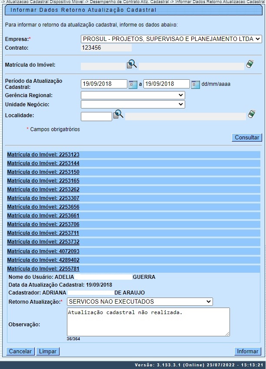Viewport: 266px width, 369px height.
Task: Click the dd/mm/aaaa format hint
Action: (216, 84)
